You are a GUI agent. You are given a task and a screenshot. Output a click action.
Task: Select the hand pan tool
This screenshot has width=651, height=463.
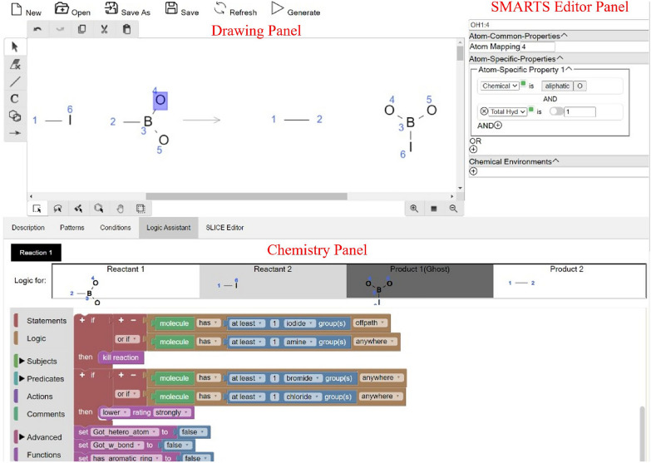coord(120,209)
